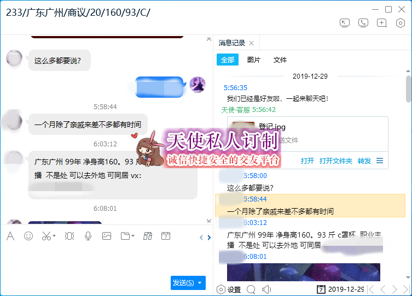The width and height of the screenshot is (412, 296).
Task: Click the 登记.jpg file name
Action: point(272,127)
